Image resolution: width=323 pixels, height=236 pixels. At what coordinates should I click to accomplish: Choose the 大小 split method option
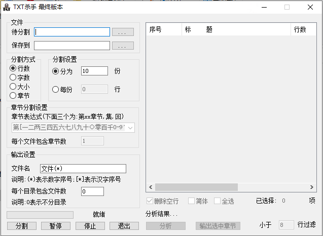pos(13,87)
